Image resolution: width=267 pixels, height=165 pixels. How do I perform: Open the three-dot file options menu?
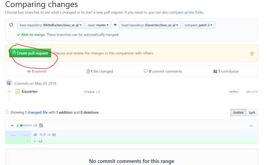251,126
